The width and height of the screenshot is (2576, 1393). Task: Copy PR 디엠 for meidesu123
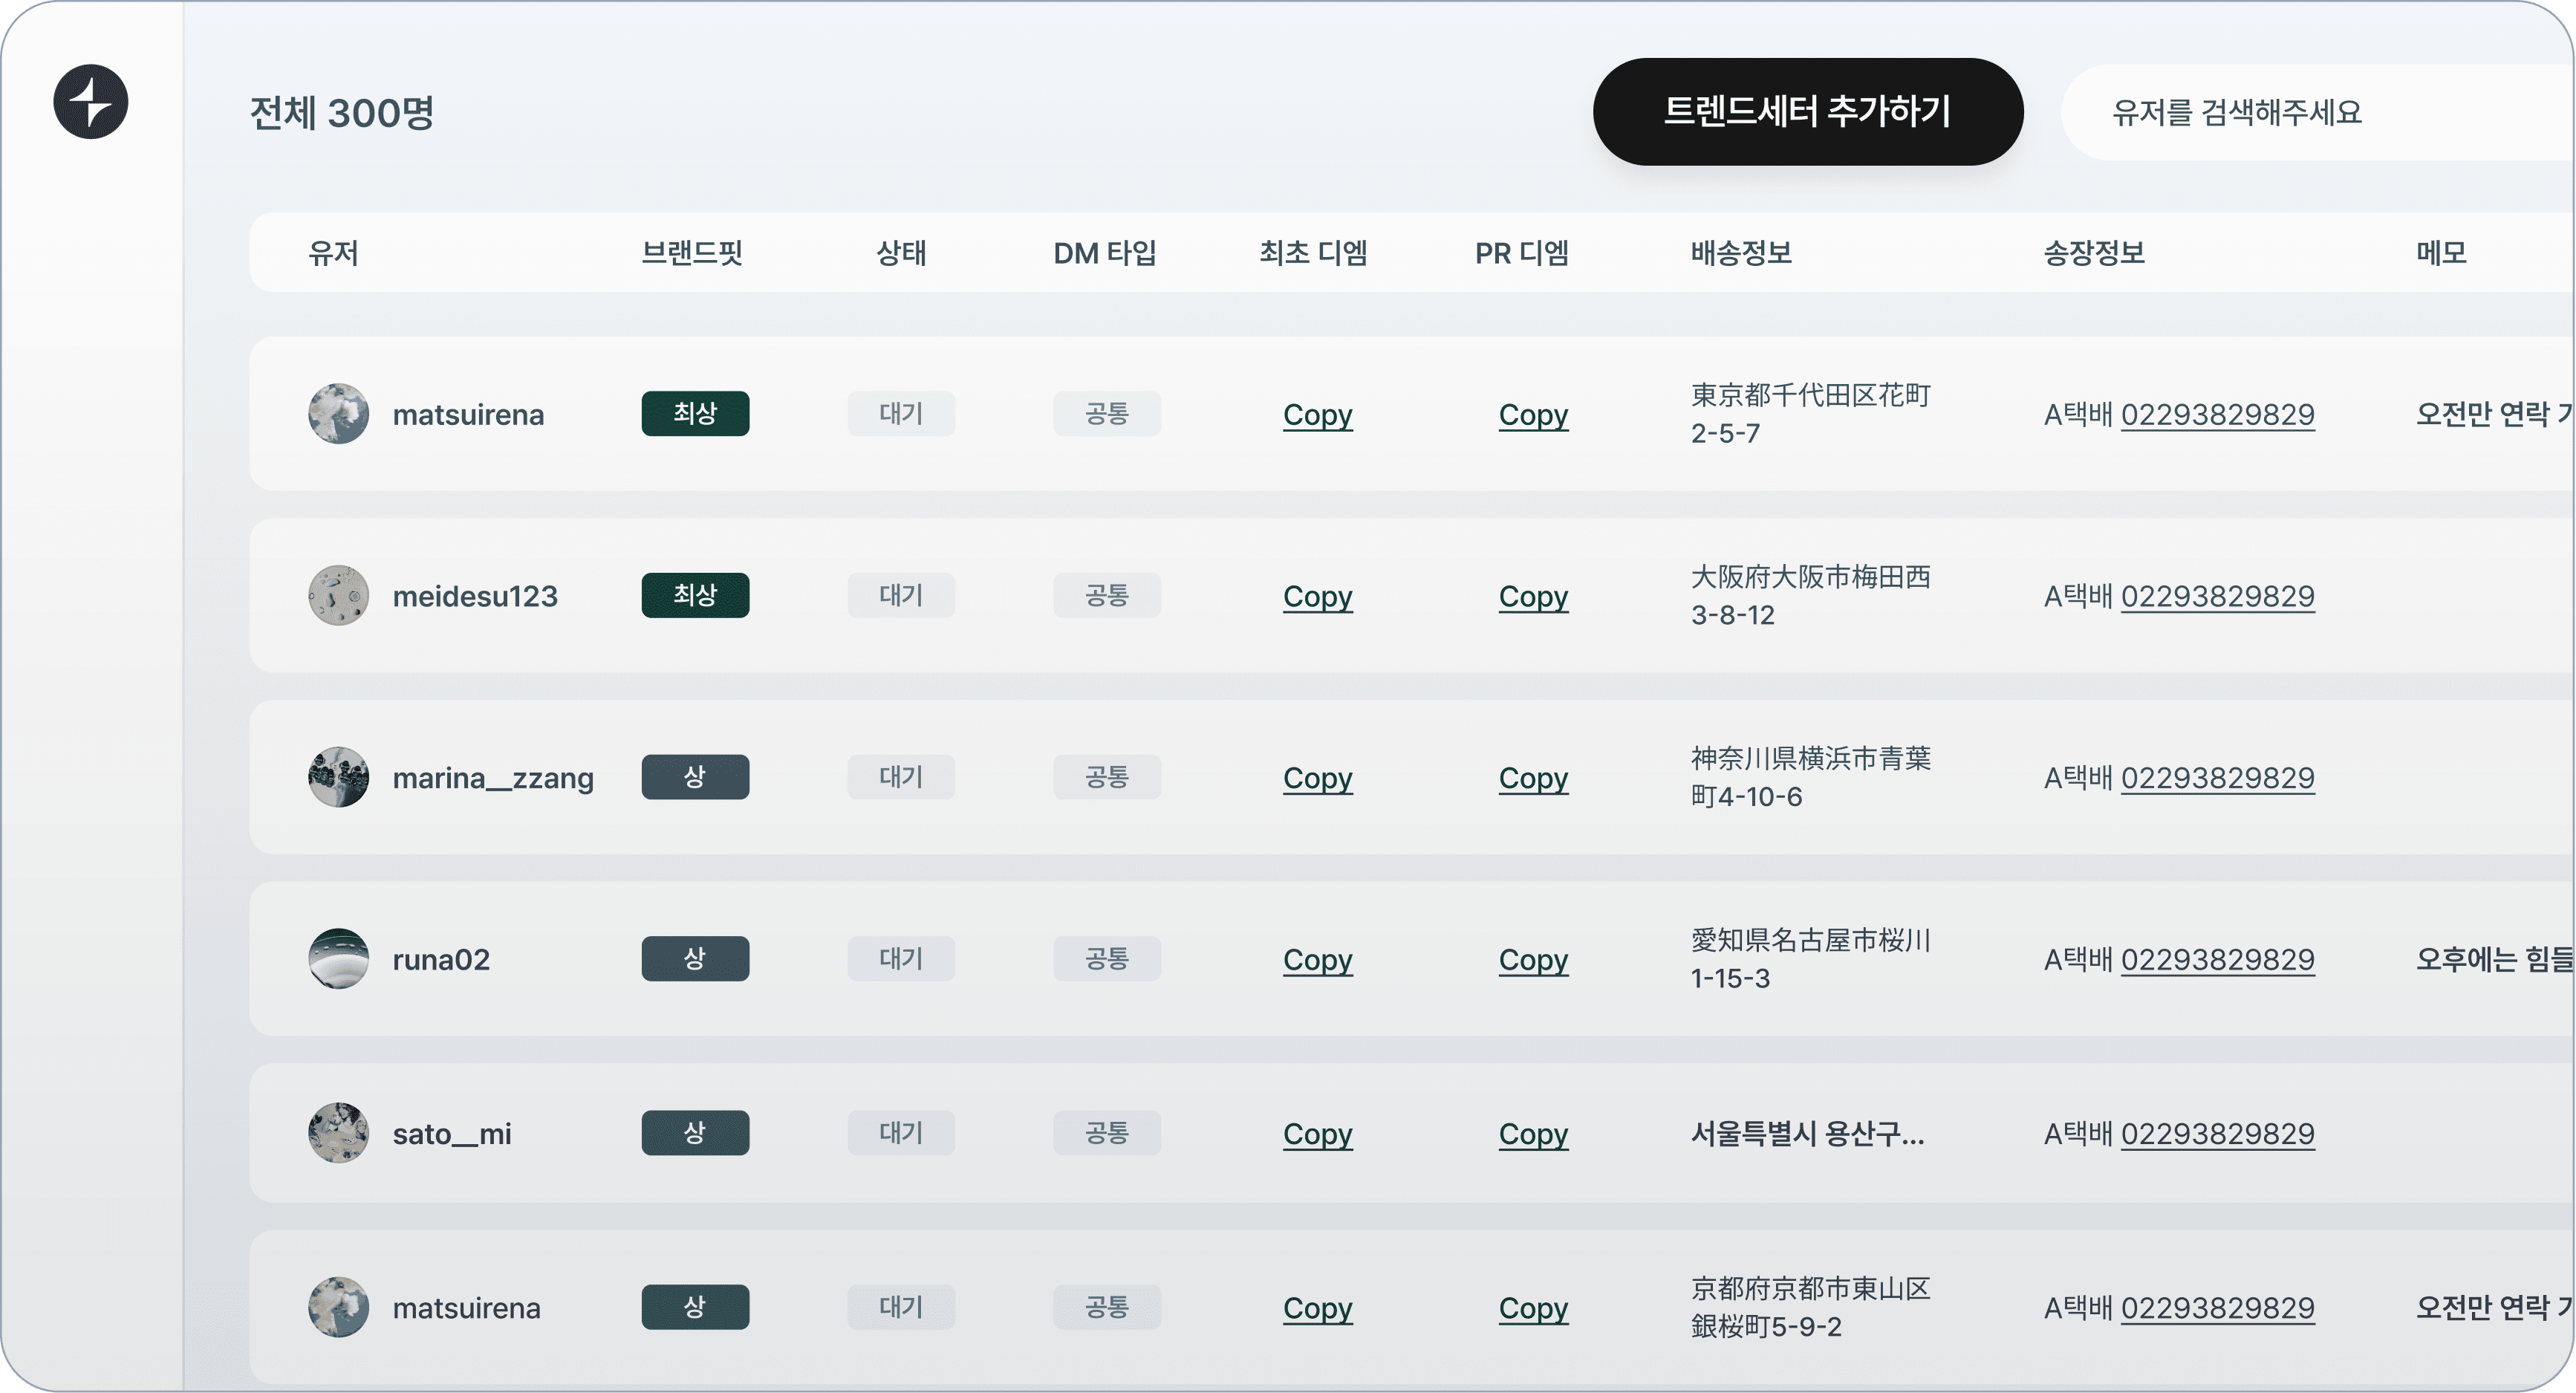pos(1534,597)
